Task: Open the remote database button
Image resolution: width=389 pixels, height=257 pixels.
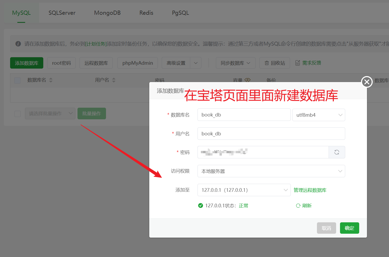Action: click(x=96, y=63)
